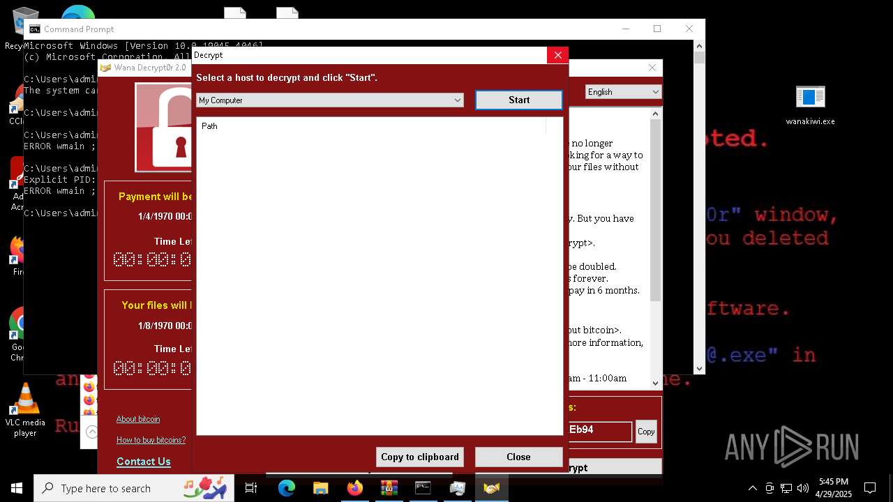The width and height of the screenshot is (893, 502).
Task: Click the Close button at dialog bottom
Action: (518, 457)
